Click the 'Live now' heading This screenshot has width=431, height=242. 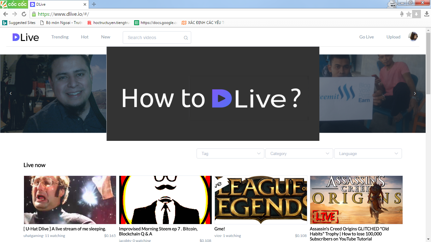pos(34,165)
